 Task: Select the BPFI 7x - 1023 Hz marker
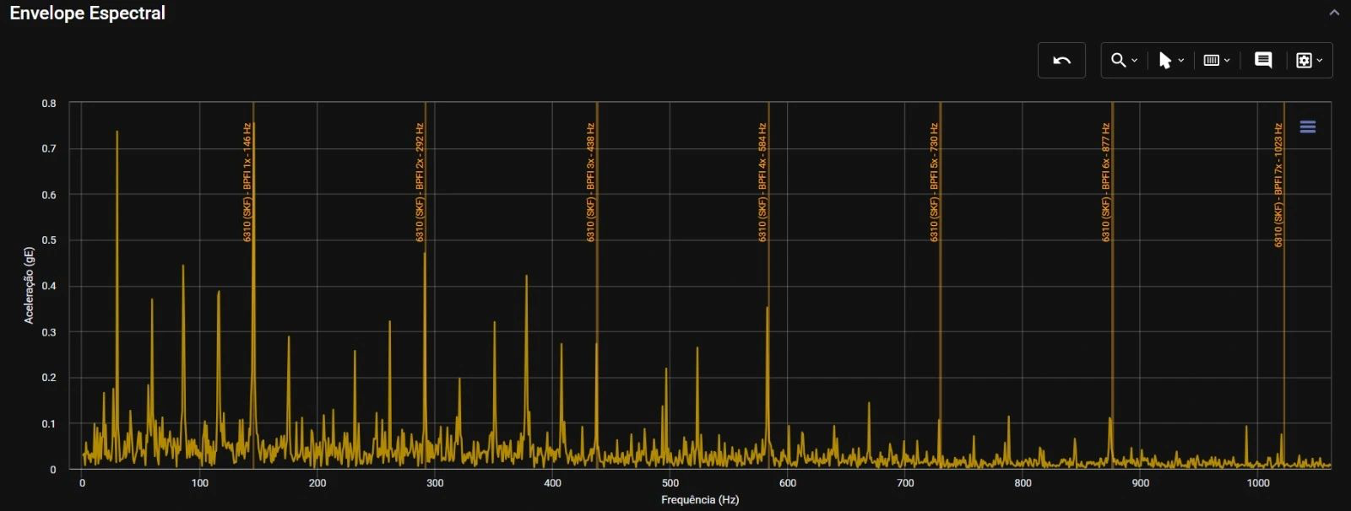(1278, 185)
